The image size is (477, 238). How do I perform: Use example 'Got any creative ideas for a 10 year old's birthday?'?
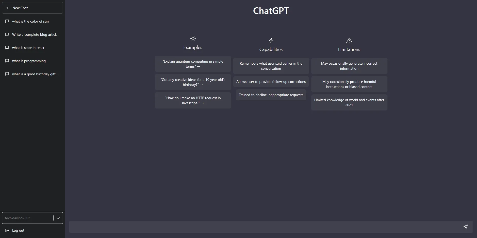coord(193,82)
